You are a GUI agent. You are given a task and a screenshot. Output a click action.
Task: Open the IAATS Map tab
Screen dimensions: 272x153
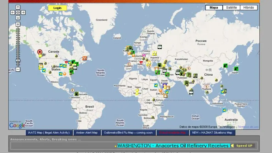click(49, 133)
